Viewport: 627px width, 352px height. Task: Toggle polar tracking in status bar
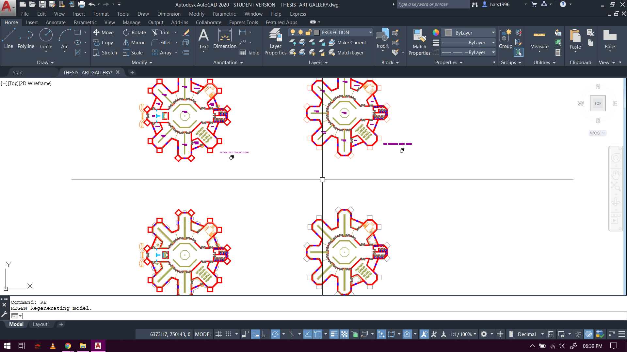point(276,334)
